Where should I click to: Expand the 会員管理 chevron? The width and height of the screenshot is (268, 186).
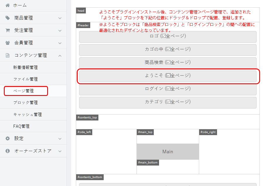(60, 43)
